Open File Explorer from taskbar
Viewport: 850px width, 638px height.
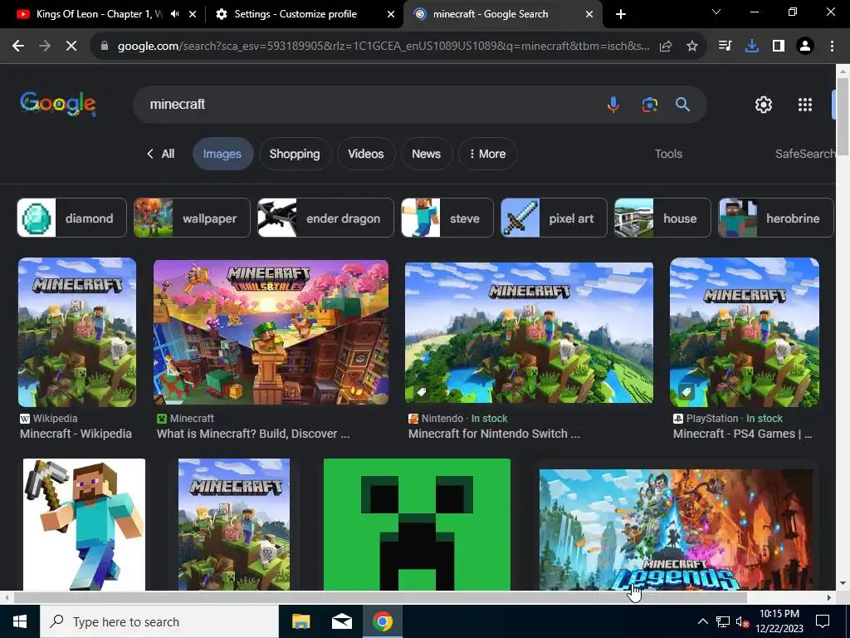[x=300, y=621]
